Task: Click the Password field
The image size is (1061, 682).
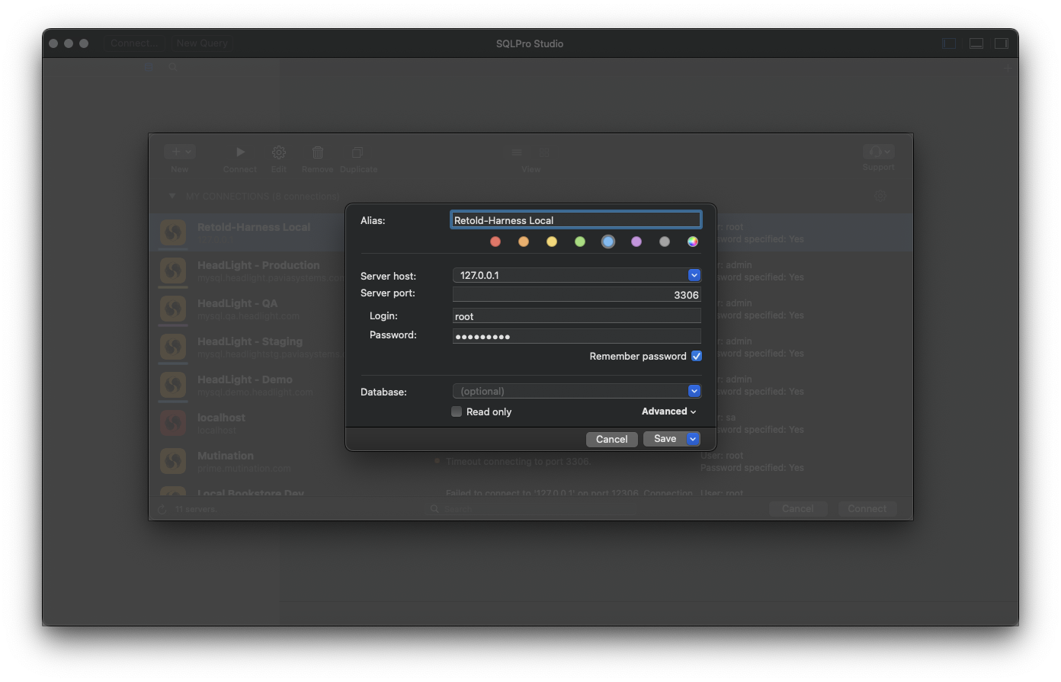Action: 576,336
